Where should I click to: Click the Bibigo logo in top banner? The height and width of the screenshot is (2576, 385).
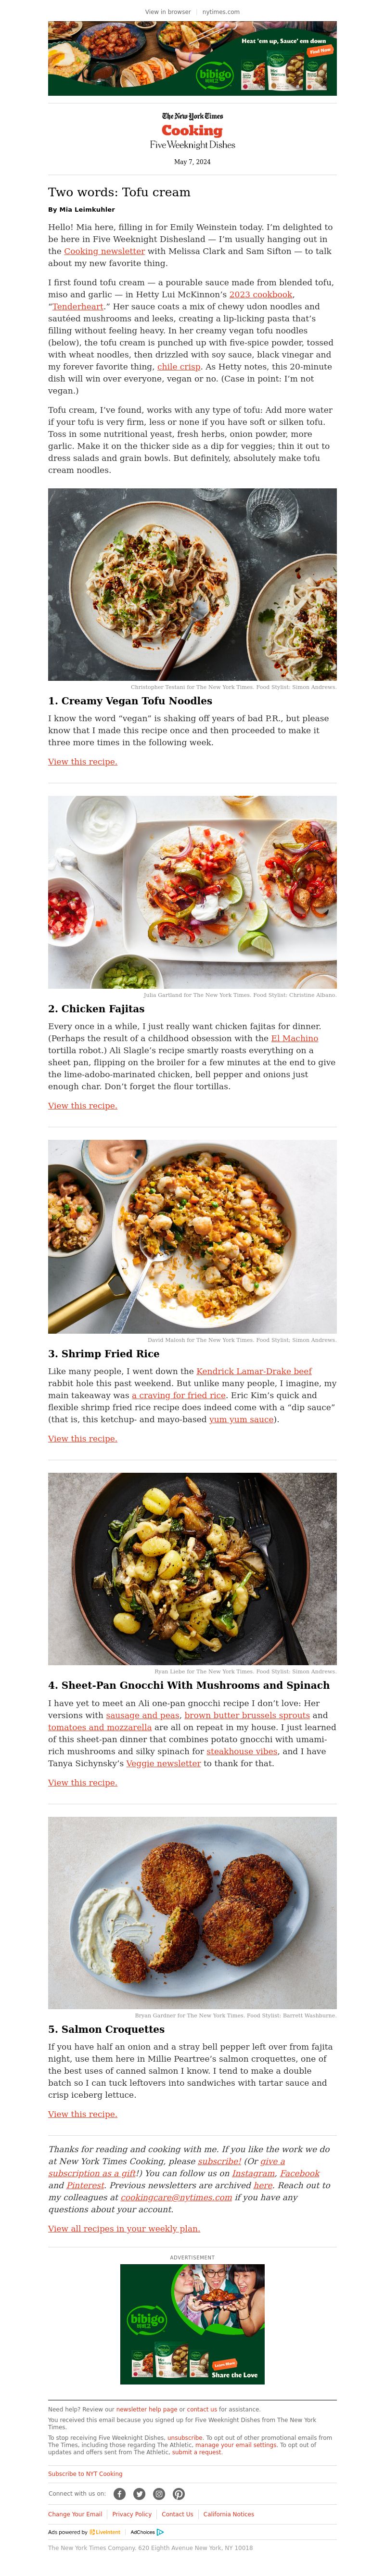(x=214, y=74)
